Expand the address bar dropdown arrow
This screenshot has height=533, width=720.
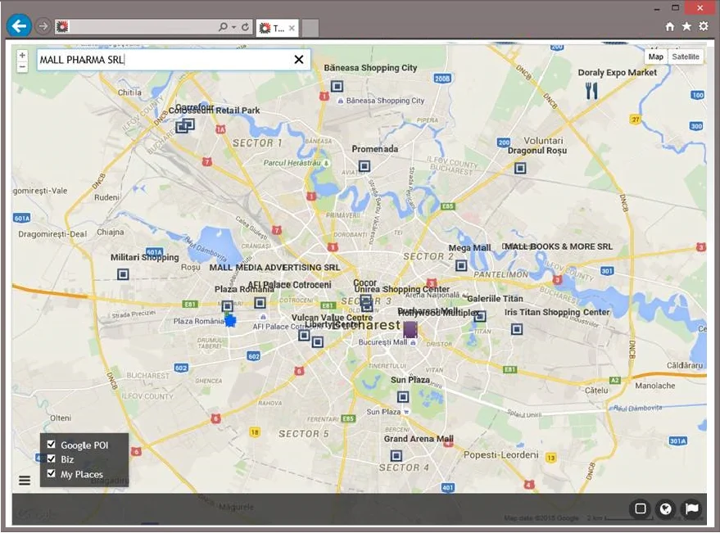(x=233, y=28)
